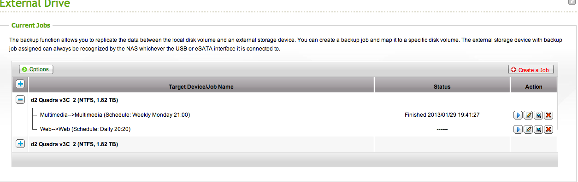Viewport: 578px width, 182px height.
Task: Click the icon at page top-right corner
Action: 572,2
